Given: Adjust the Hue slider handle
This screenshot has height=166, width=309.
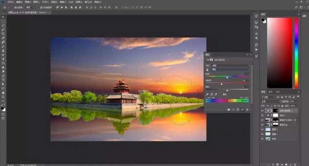Looking at the screenshot, I should tap(227, 78).
